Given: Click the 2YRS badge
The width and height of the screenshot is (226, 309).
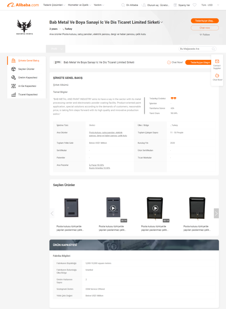Looking at the screenshot, I should tap(57, 62).
